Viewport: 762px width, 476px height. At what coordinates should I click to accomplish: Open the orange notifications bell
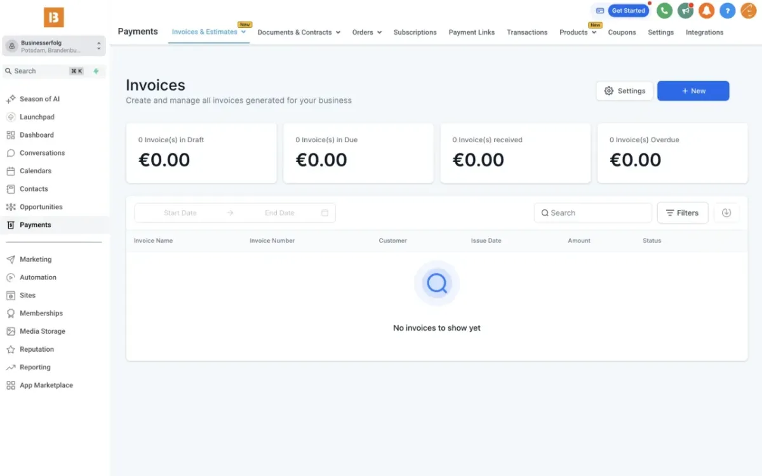706,11
